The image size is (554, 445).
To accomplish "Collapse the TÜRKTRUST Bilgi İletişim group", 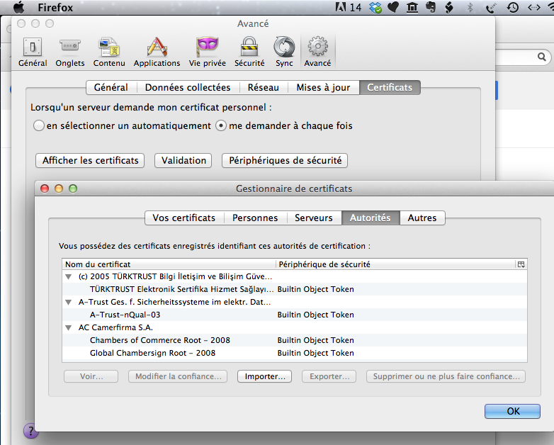I will pos(69,277).
